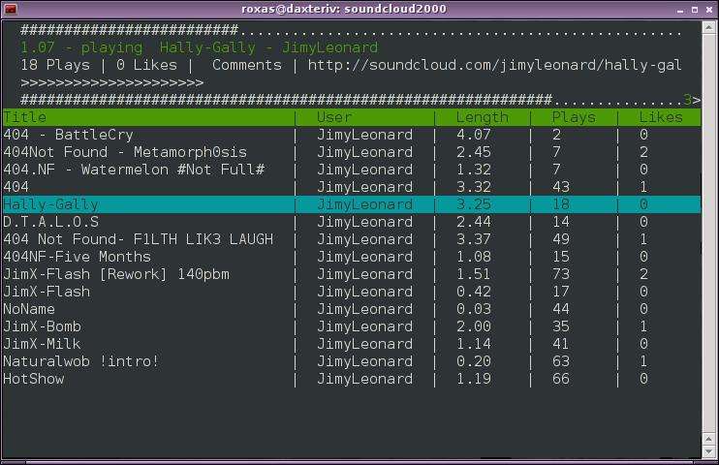Click likes value 2 in Metamorph0sis row
The height and width of the screenshot is (465, 719).
click(643, 152)
